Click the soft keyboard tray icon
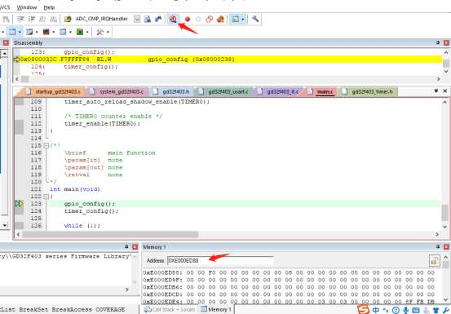This screenshot has width=451, height=314. (x=416, y=310)
